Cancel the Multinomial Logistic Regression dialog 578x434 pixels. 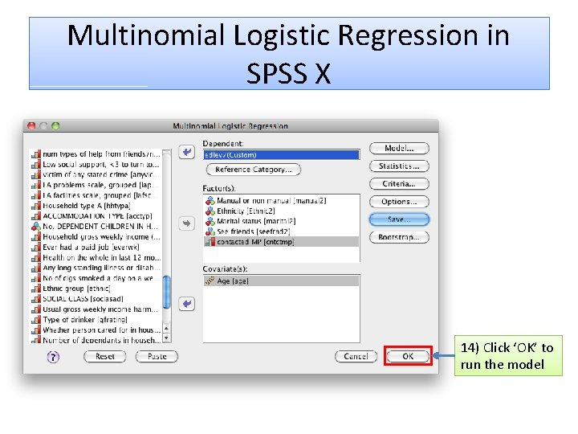(x=356, y=356)
